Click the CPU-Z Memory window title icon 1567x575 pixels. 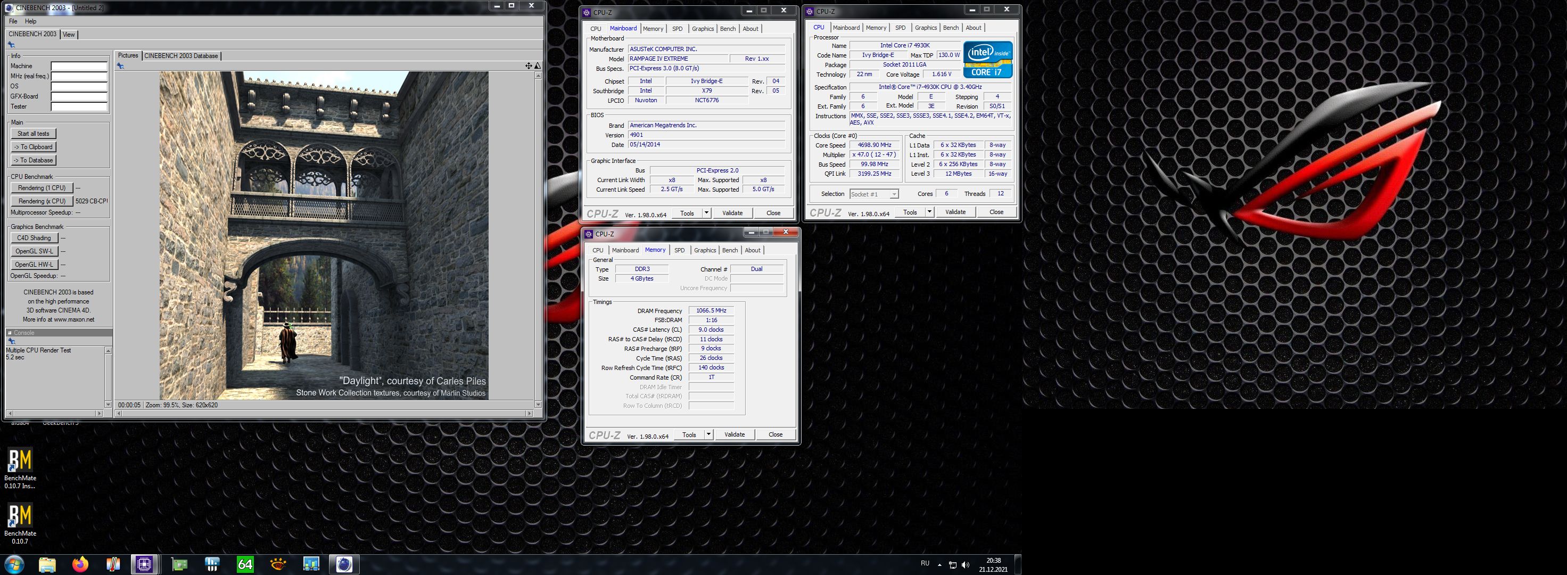pos(589,234)
